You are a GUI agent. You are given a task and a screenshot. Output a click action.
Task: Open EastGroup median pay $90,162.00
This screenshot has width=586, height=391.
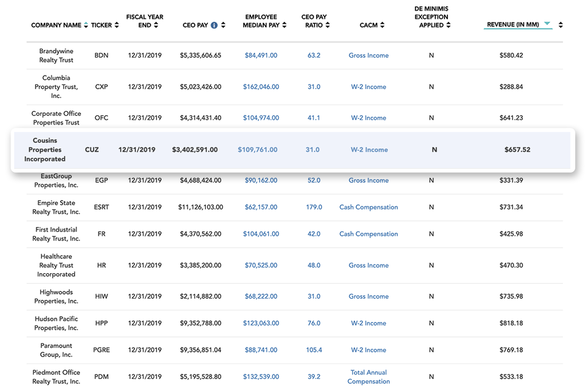(261, 180)
